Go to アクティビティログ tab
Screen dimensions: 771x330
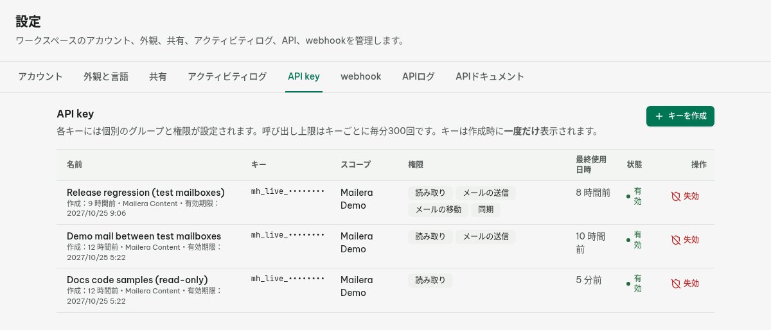[x=227, y=76]
